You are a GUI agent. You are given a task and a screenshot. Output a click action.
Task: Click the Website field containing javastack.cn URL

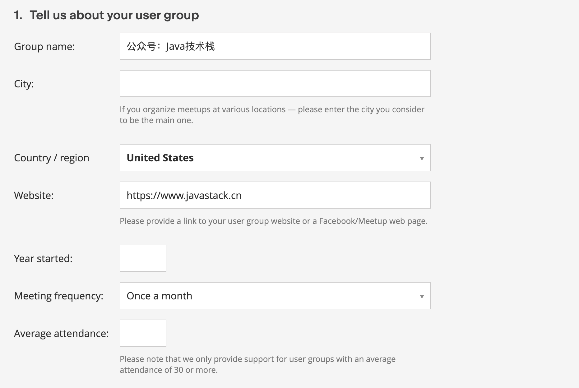coord(275,195)
